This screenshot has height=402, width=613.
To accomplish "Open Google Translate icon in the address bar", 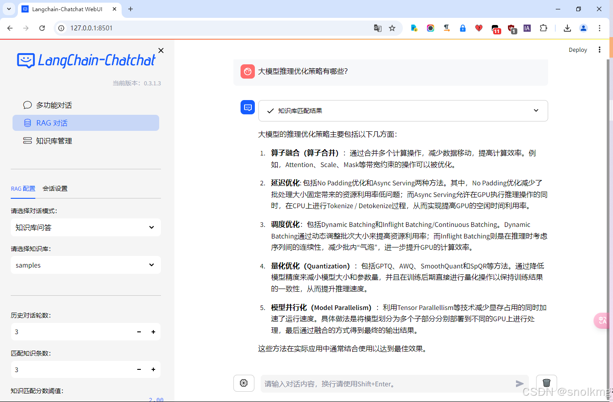I will coord(377,28).
